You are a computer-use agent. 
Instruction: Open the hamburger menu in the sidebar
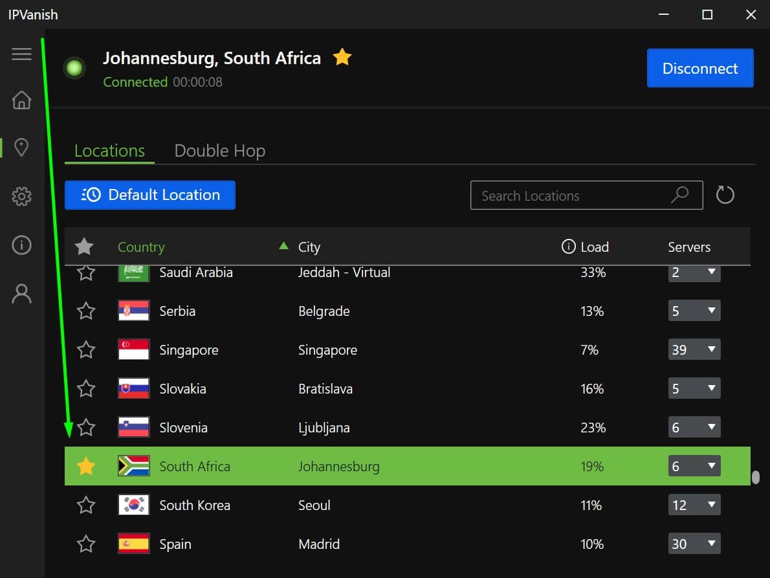[x=21, y=54]
